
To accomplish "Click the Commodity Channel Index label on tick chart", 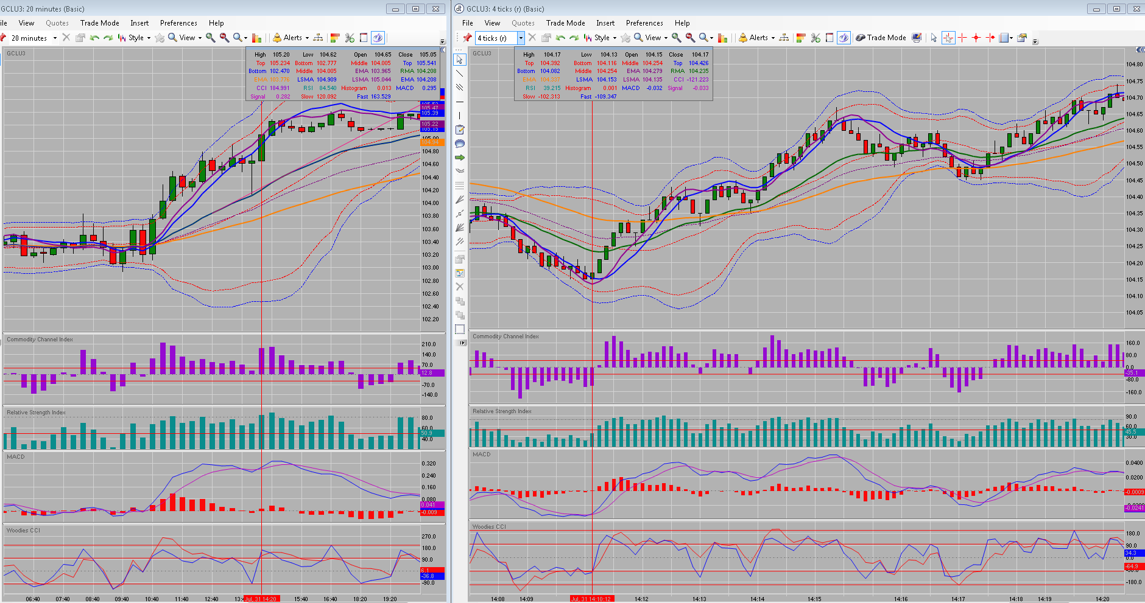I will pyautogui.click(x=506, y=336).
